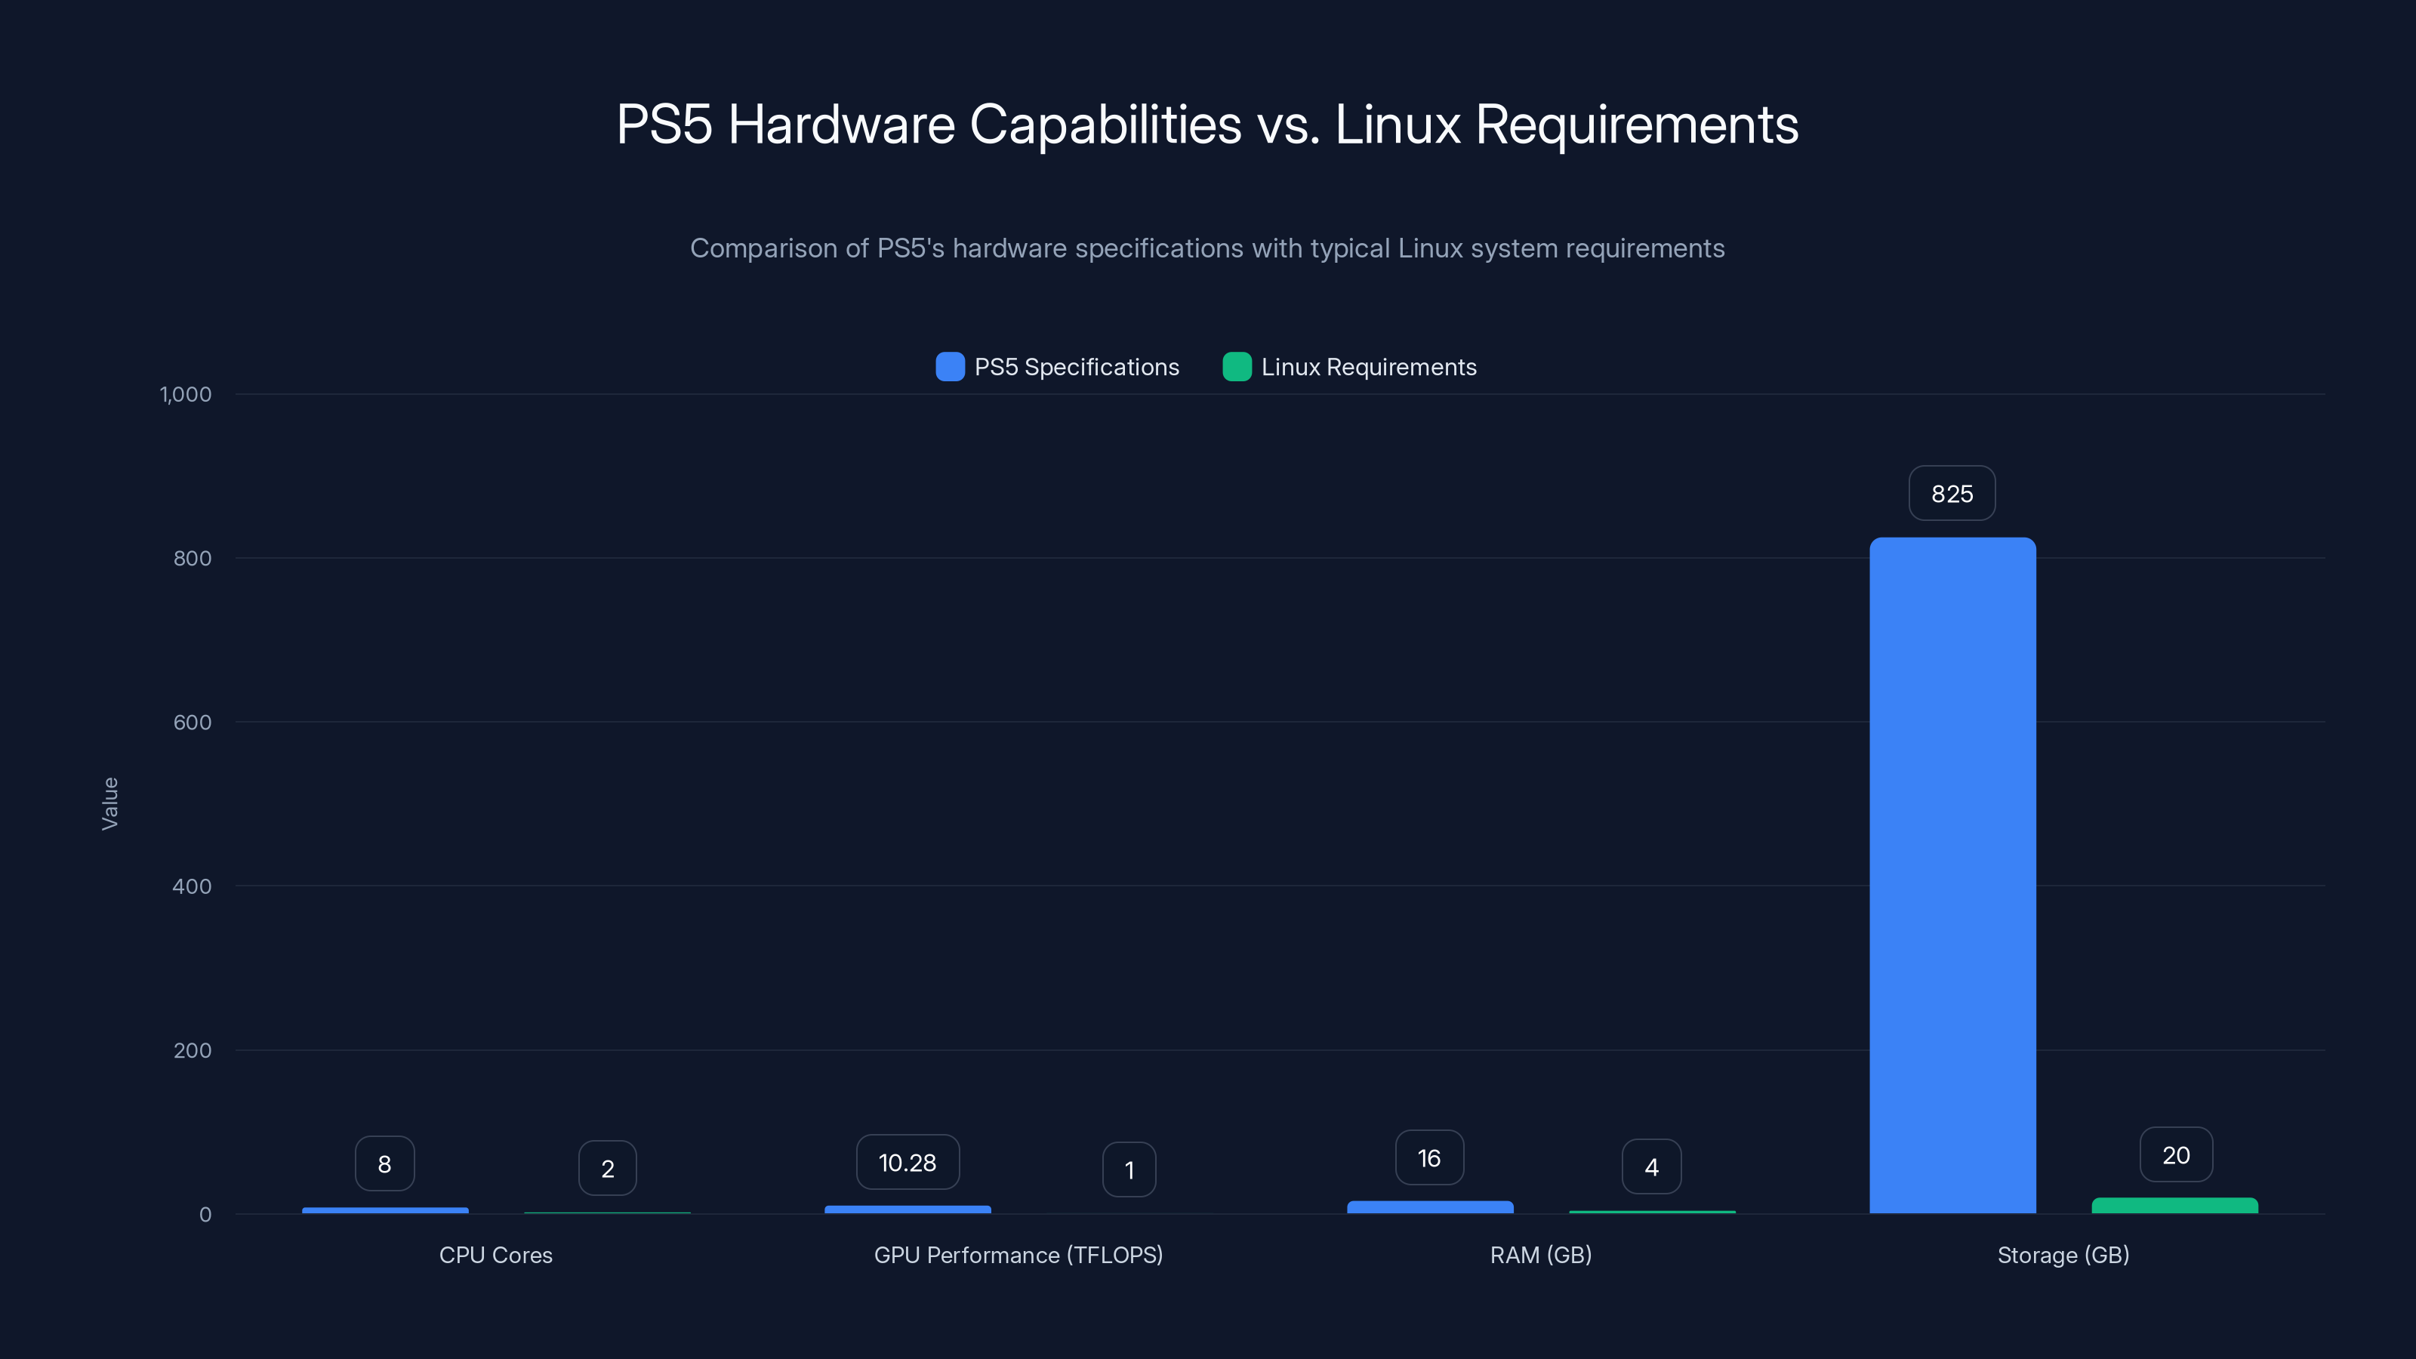2416x1359 pixels.
Task: Select the 10.28 data label
Action: (x=908, y=1162)
